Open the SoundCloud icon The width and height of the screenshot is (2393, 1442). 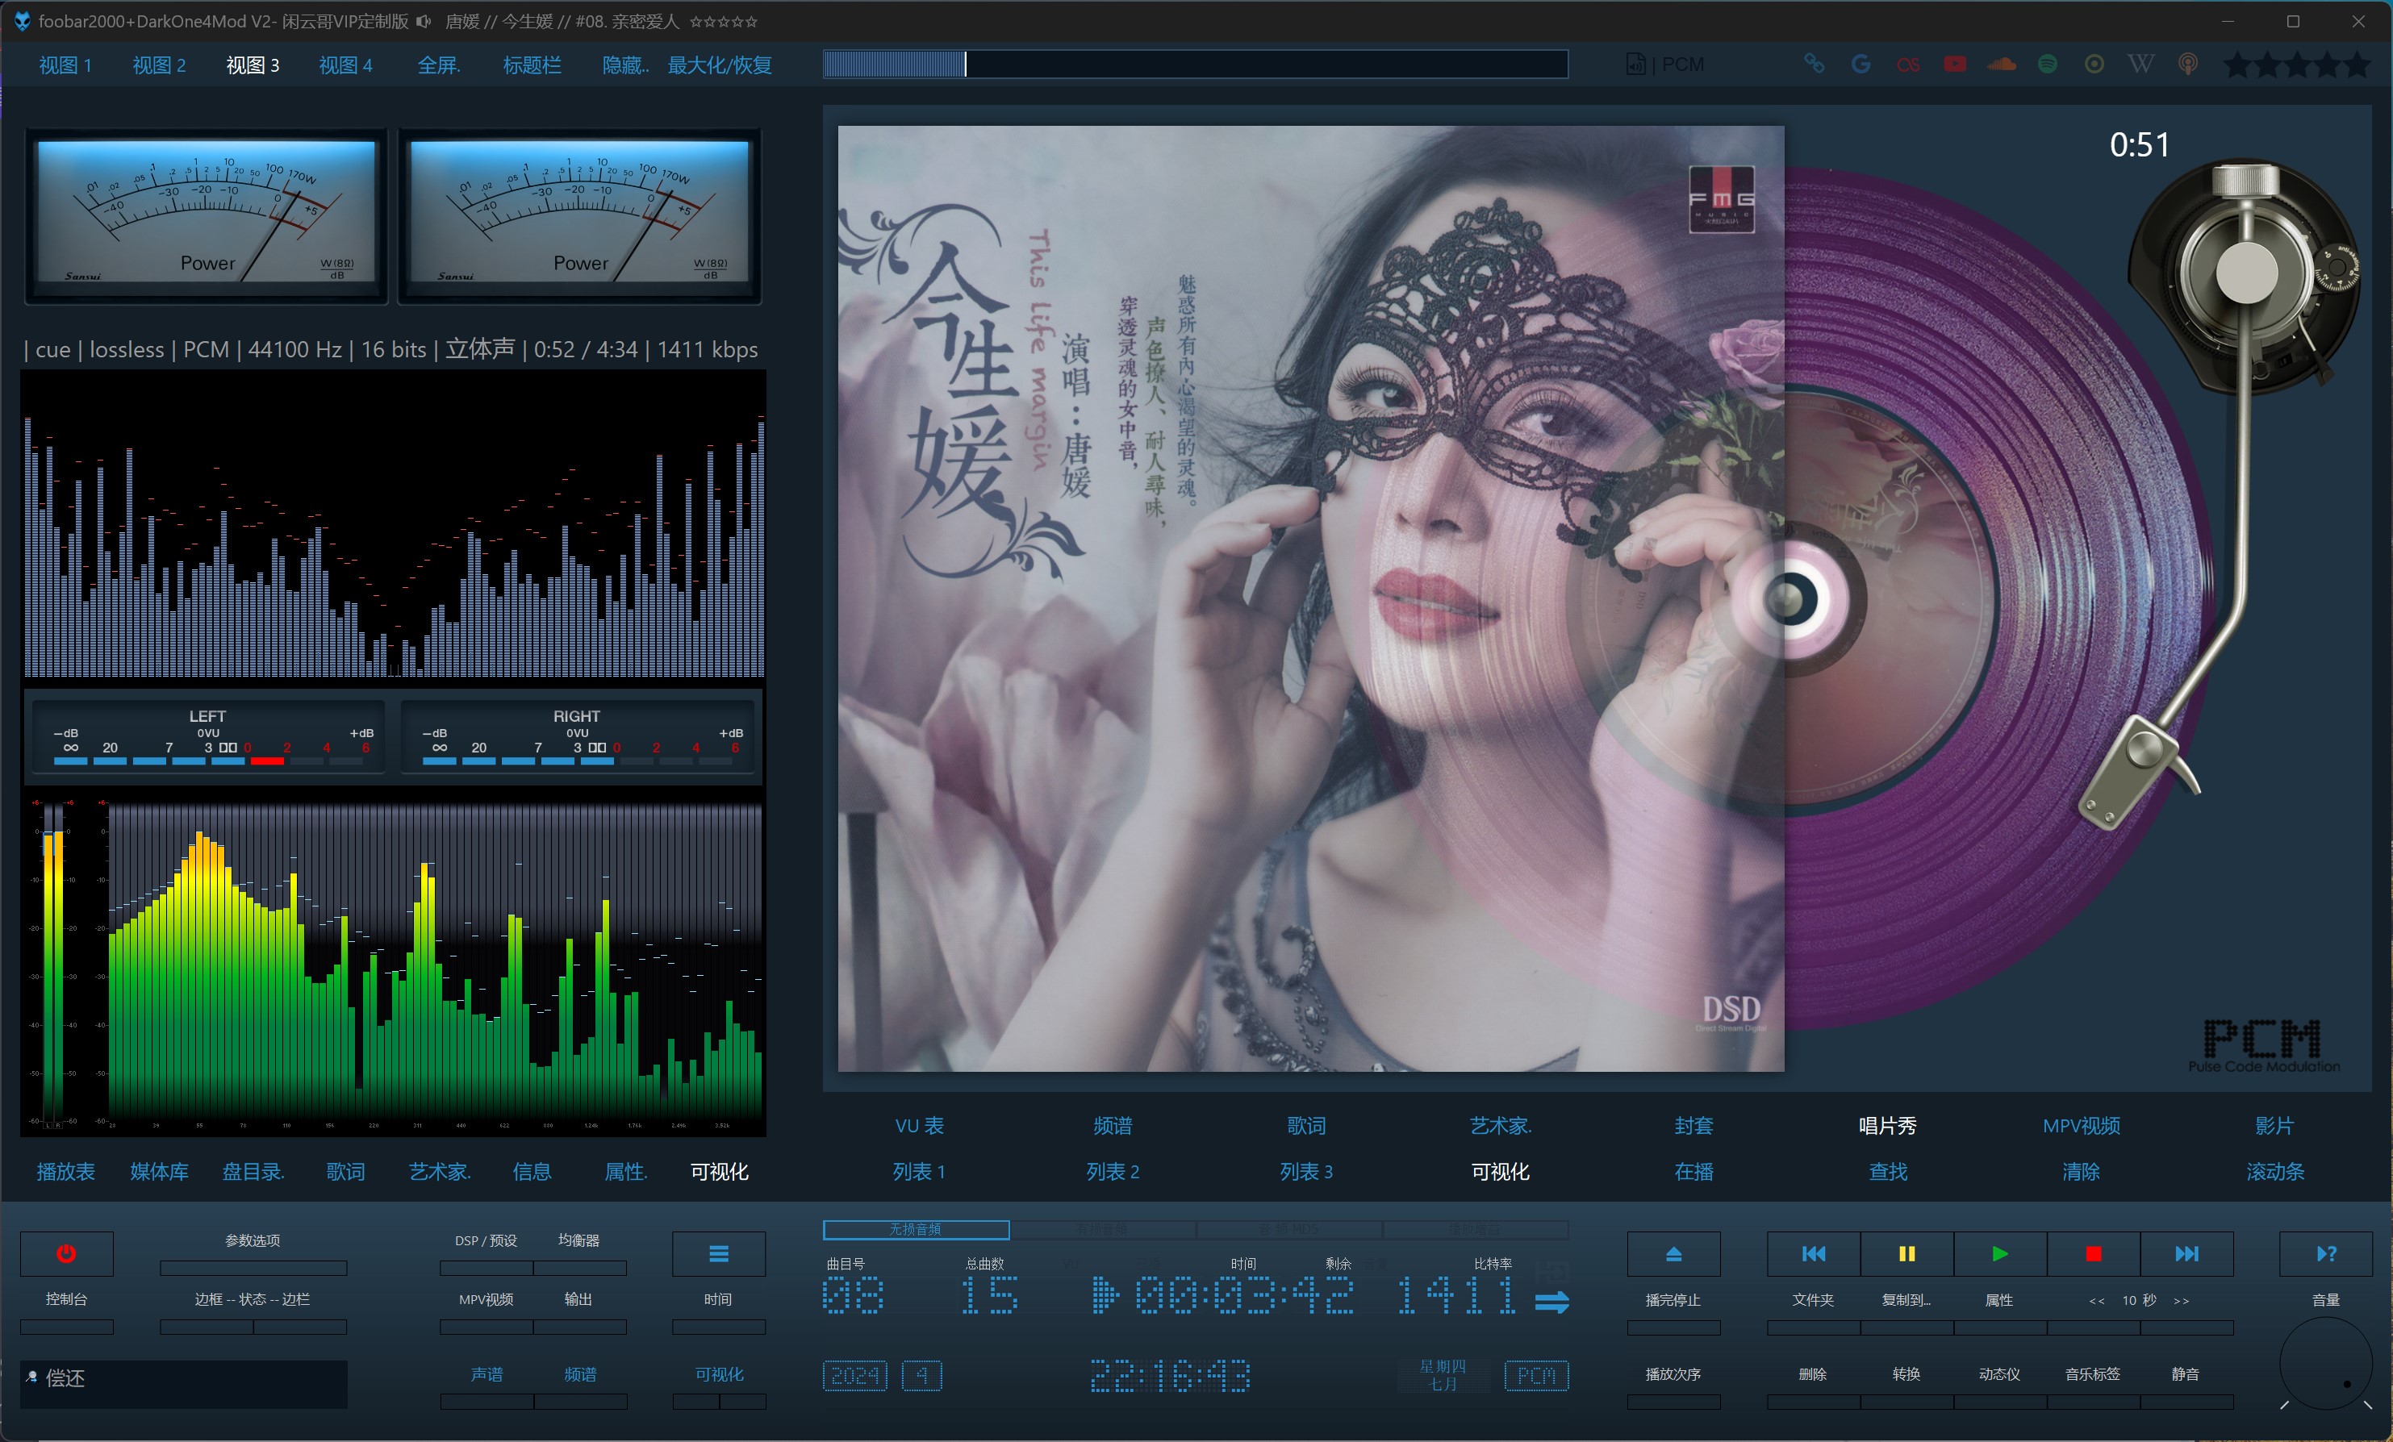(x=2002, y=64)
